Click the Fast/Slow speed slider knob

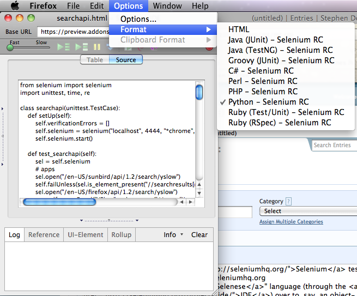(x=10, y=47)
